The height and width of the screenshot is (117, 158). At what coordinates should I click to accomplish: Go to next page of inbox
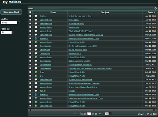(x=100, y=114)
